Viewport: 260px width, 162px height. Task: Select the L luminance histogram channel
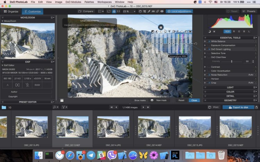249,31
